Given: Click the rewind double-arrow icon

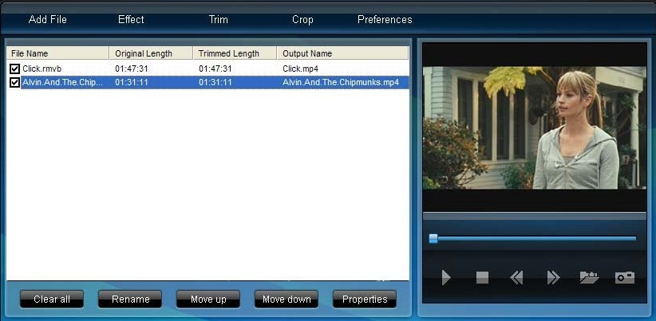Looking at the screenshot, I should (516, 277).
